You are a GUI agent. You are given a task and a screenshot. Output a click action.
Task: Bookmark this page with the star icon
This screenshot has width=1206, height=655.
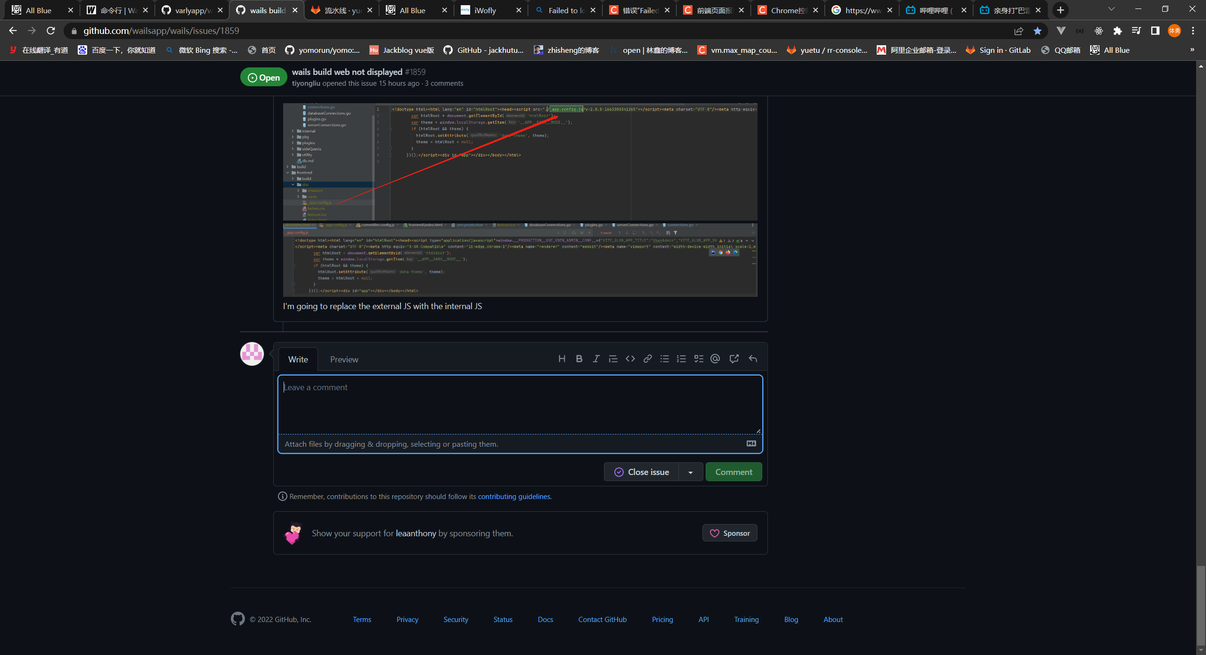click(1038, 31)
